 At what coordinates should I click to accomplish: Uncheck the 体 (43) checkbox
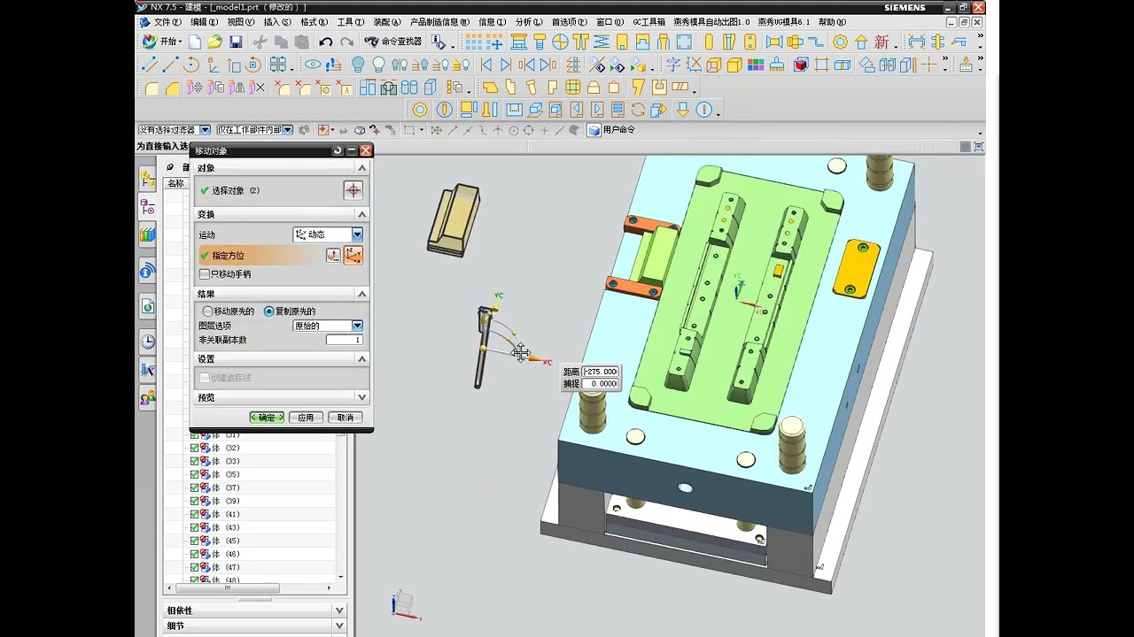[x=194, y=527]
